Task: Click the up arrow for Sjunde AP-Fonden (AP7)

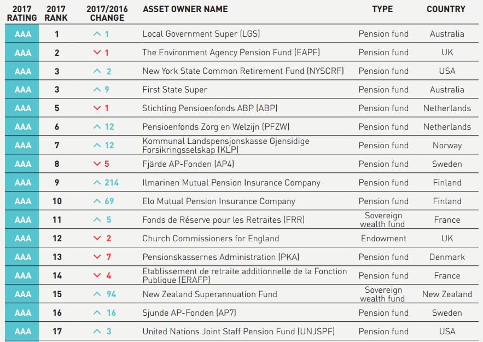Action: click(97, 313)
